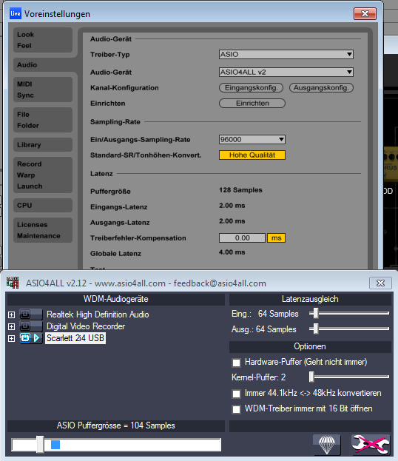
Task: Click the Eingangskonfig. button
Action: (251, 87)
